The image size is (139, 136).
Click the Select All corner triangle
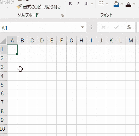click(3, 41)
